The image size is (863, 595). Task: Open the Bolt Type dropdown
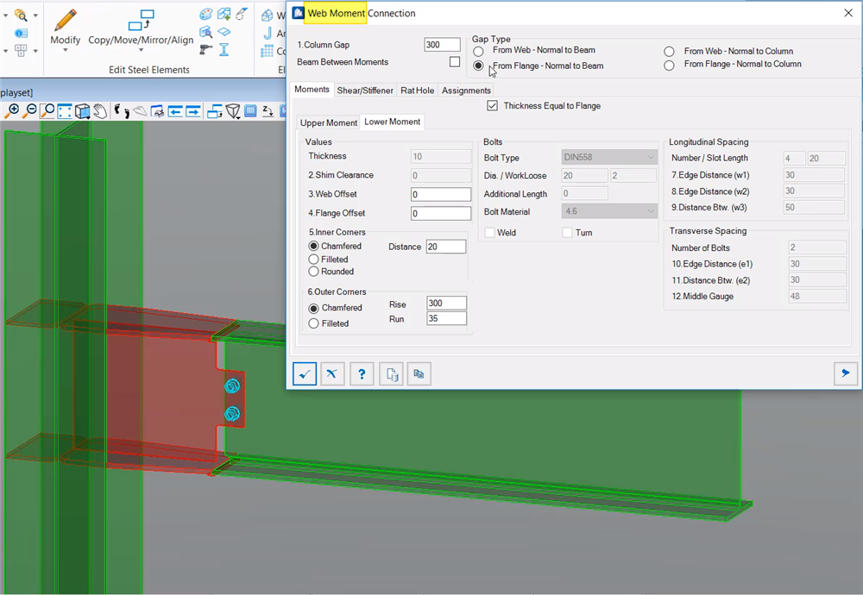click(x=610, y=157)
